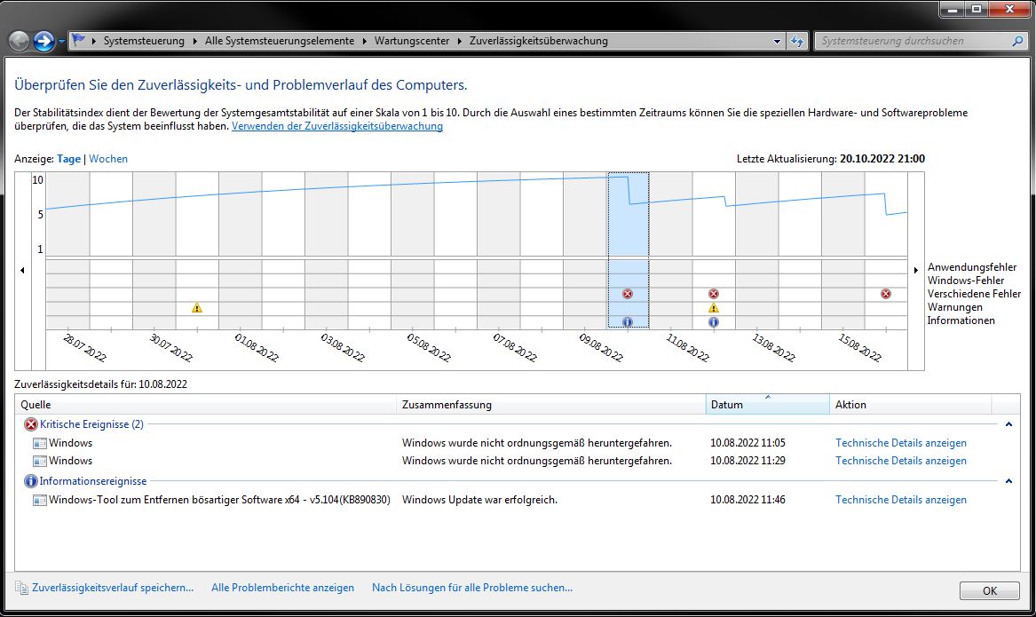Viewport: 1036px width, 617px height.
Task: Click the icon beside the Windows-Tool zum Entfernen entry
Action: pos(40,500)
